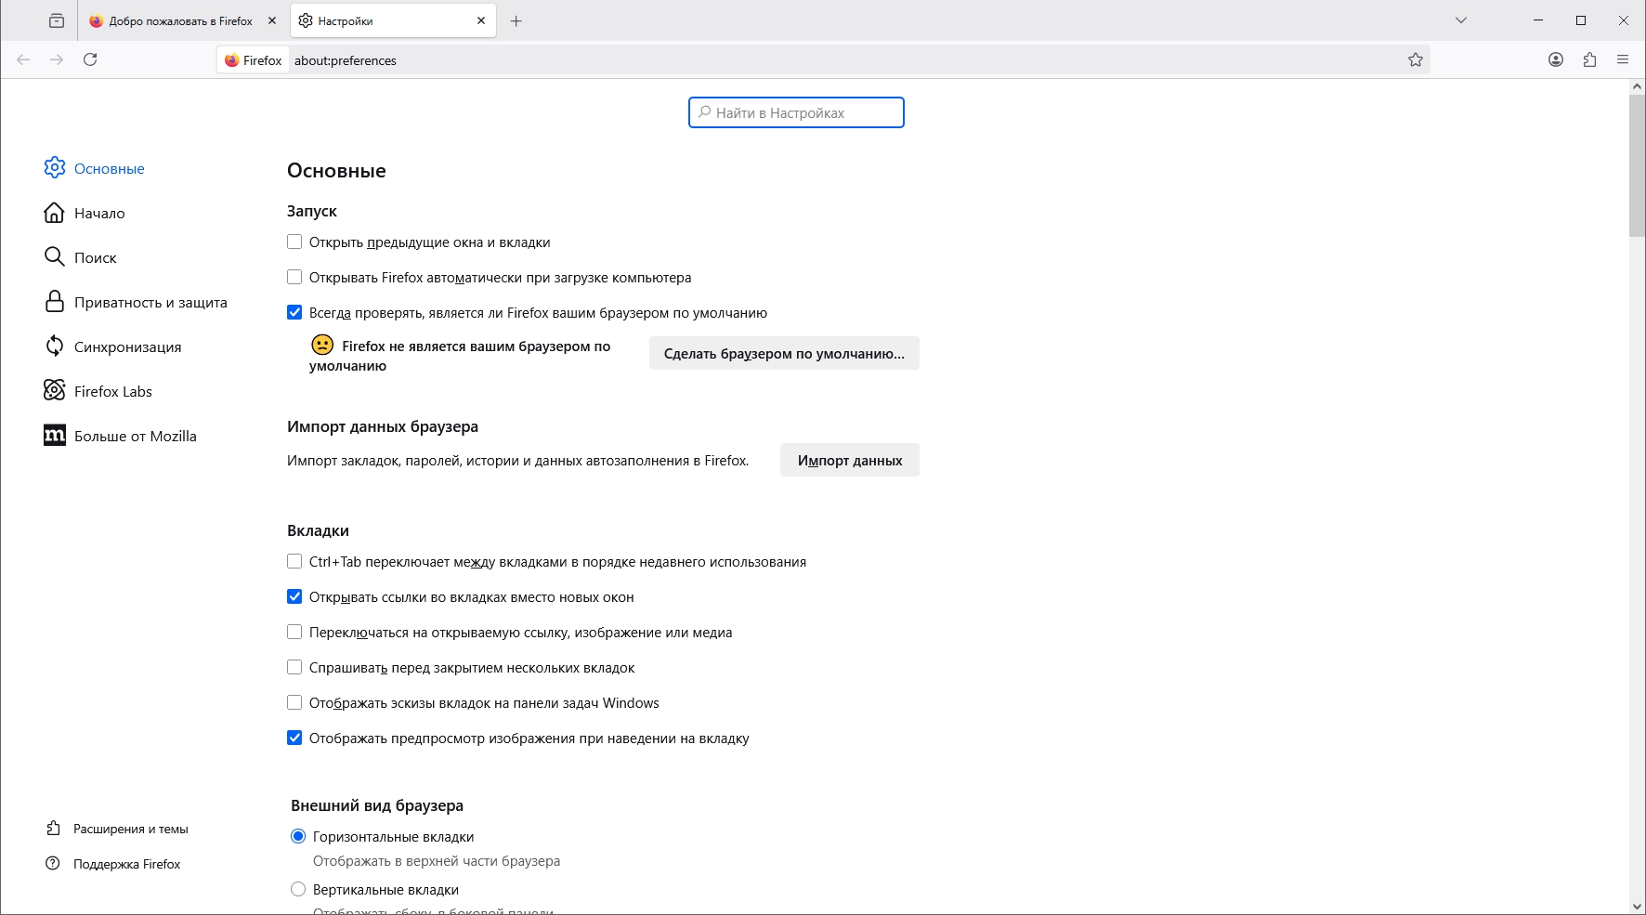
Task: Open the extensions puzzle icon
Action: [1589, 59]
